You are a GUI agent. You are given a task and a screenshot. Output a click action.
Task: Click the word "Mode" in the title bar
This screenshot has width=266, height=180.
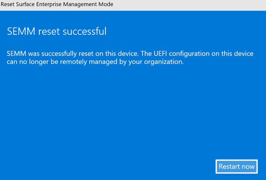click(105, 4)
